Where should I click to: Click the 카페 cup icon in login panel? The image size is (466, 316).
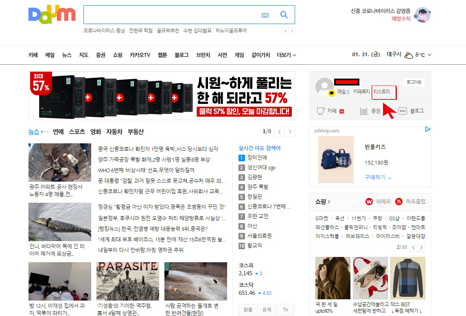(321, 111)
